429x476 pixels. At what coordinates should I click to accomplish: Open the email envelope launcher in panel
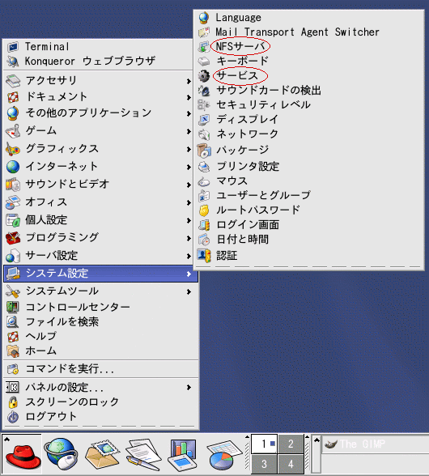pyautogui.click(x=102, y=455)
